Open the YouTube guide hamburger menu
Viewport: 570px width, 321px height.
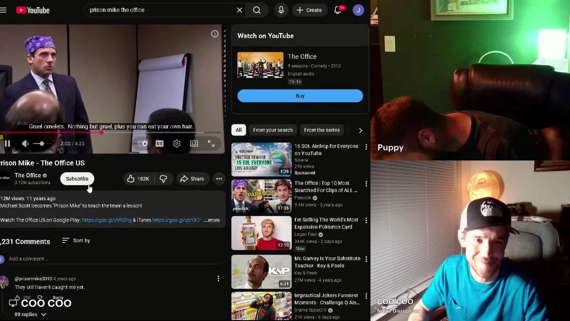tap(3, 10)
